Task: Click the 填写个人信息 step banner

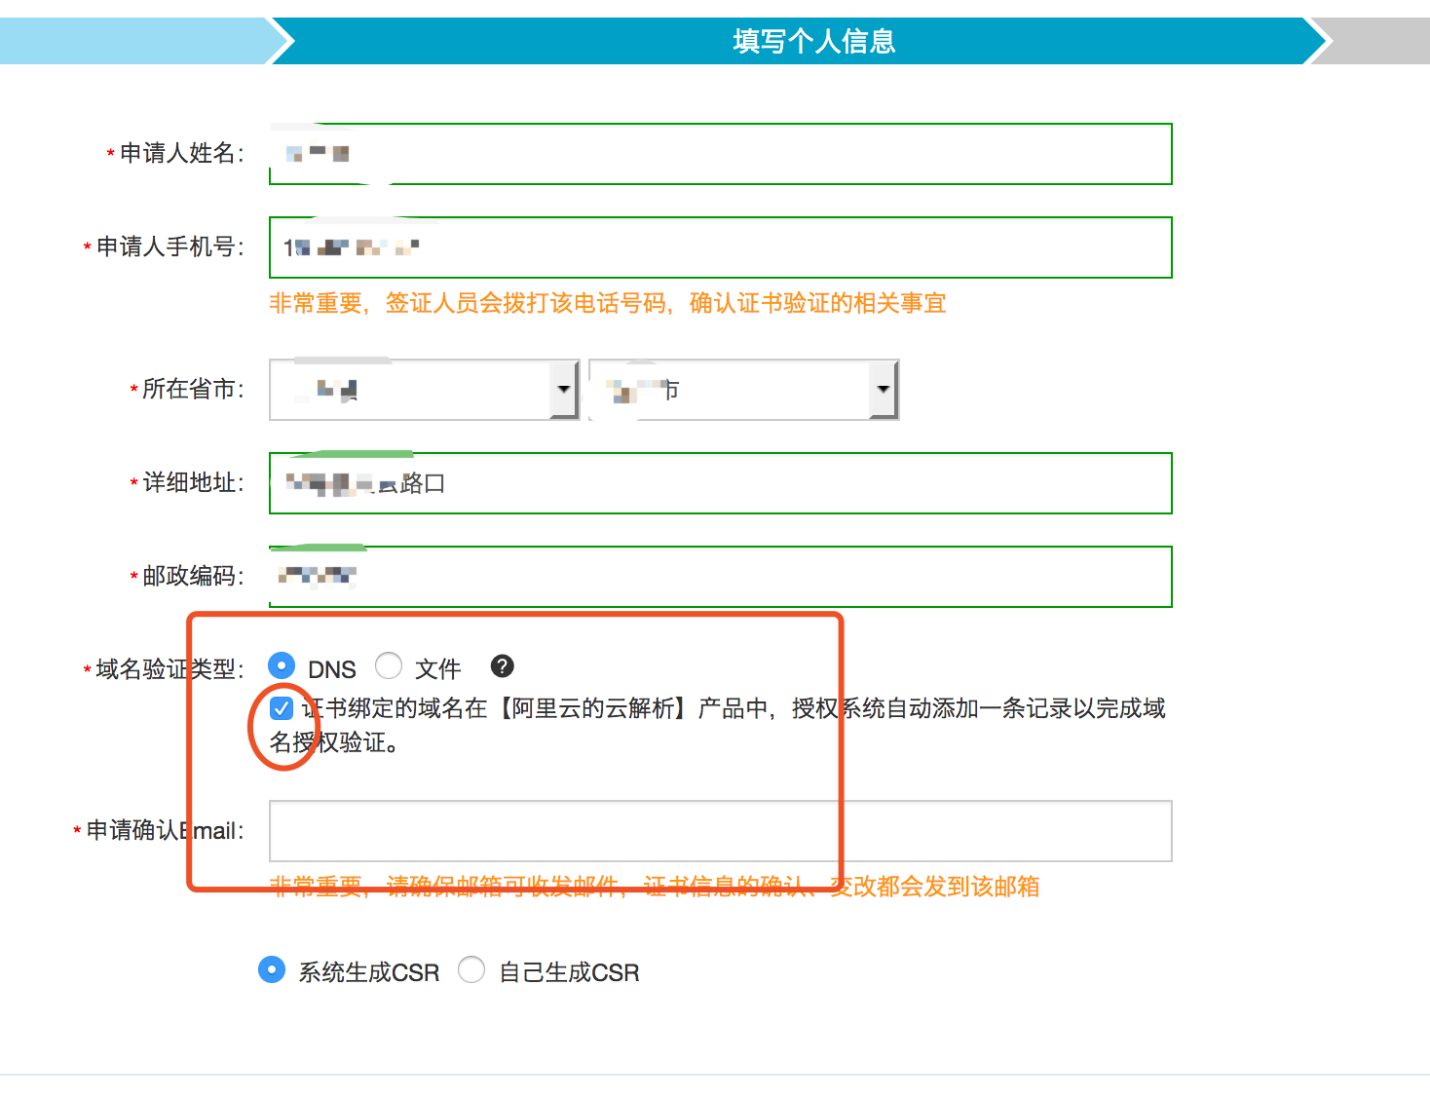Action: (x=801, y=41)
